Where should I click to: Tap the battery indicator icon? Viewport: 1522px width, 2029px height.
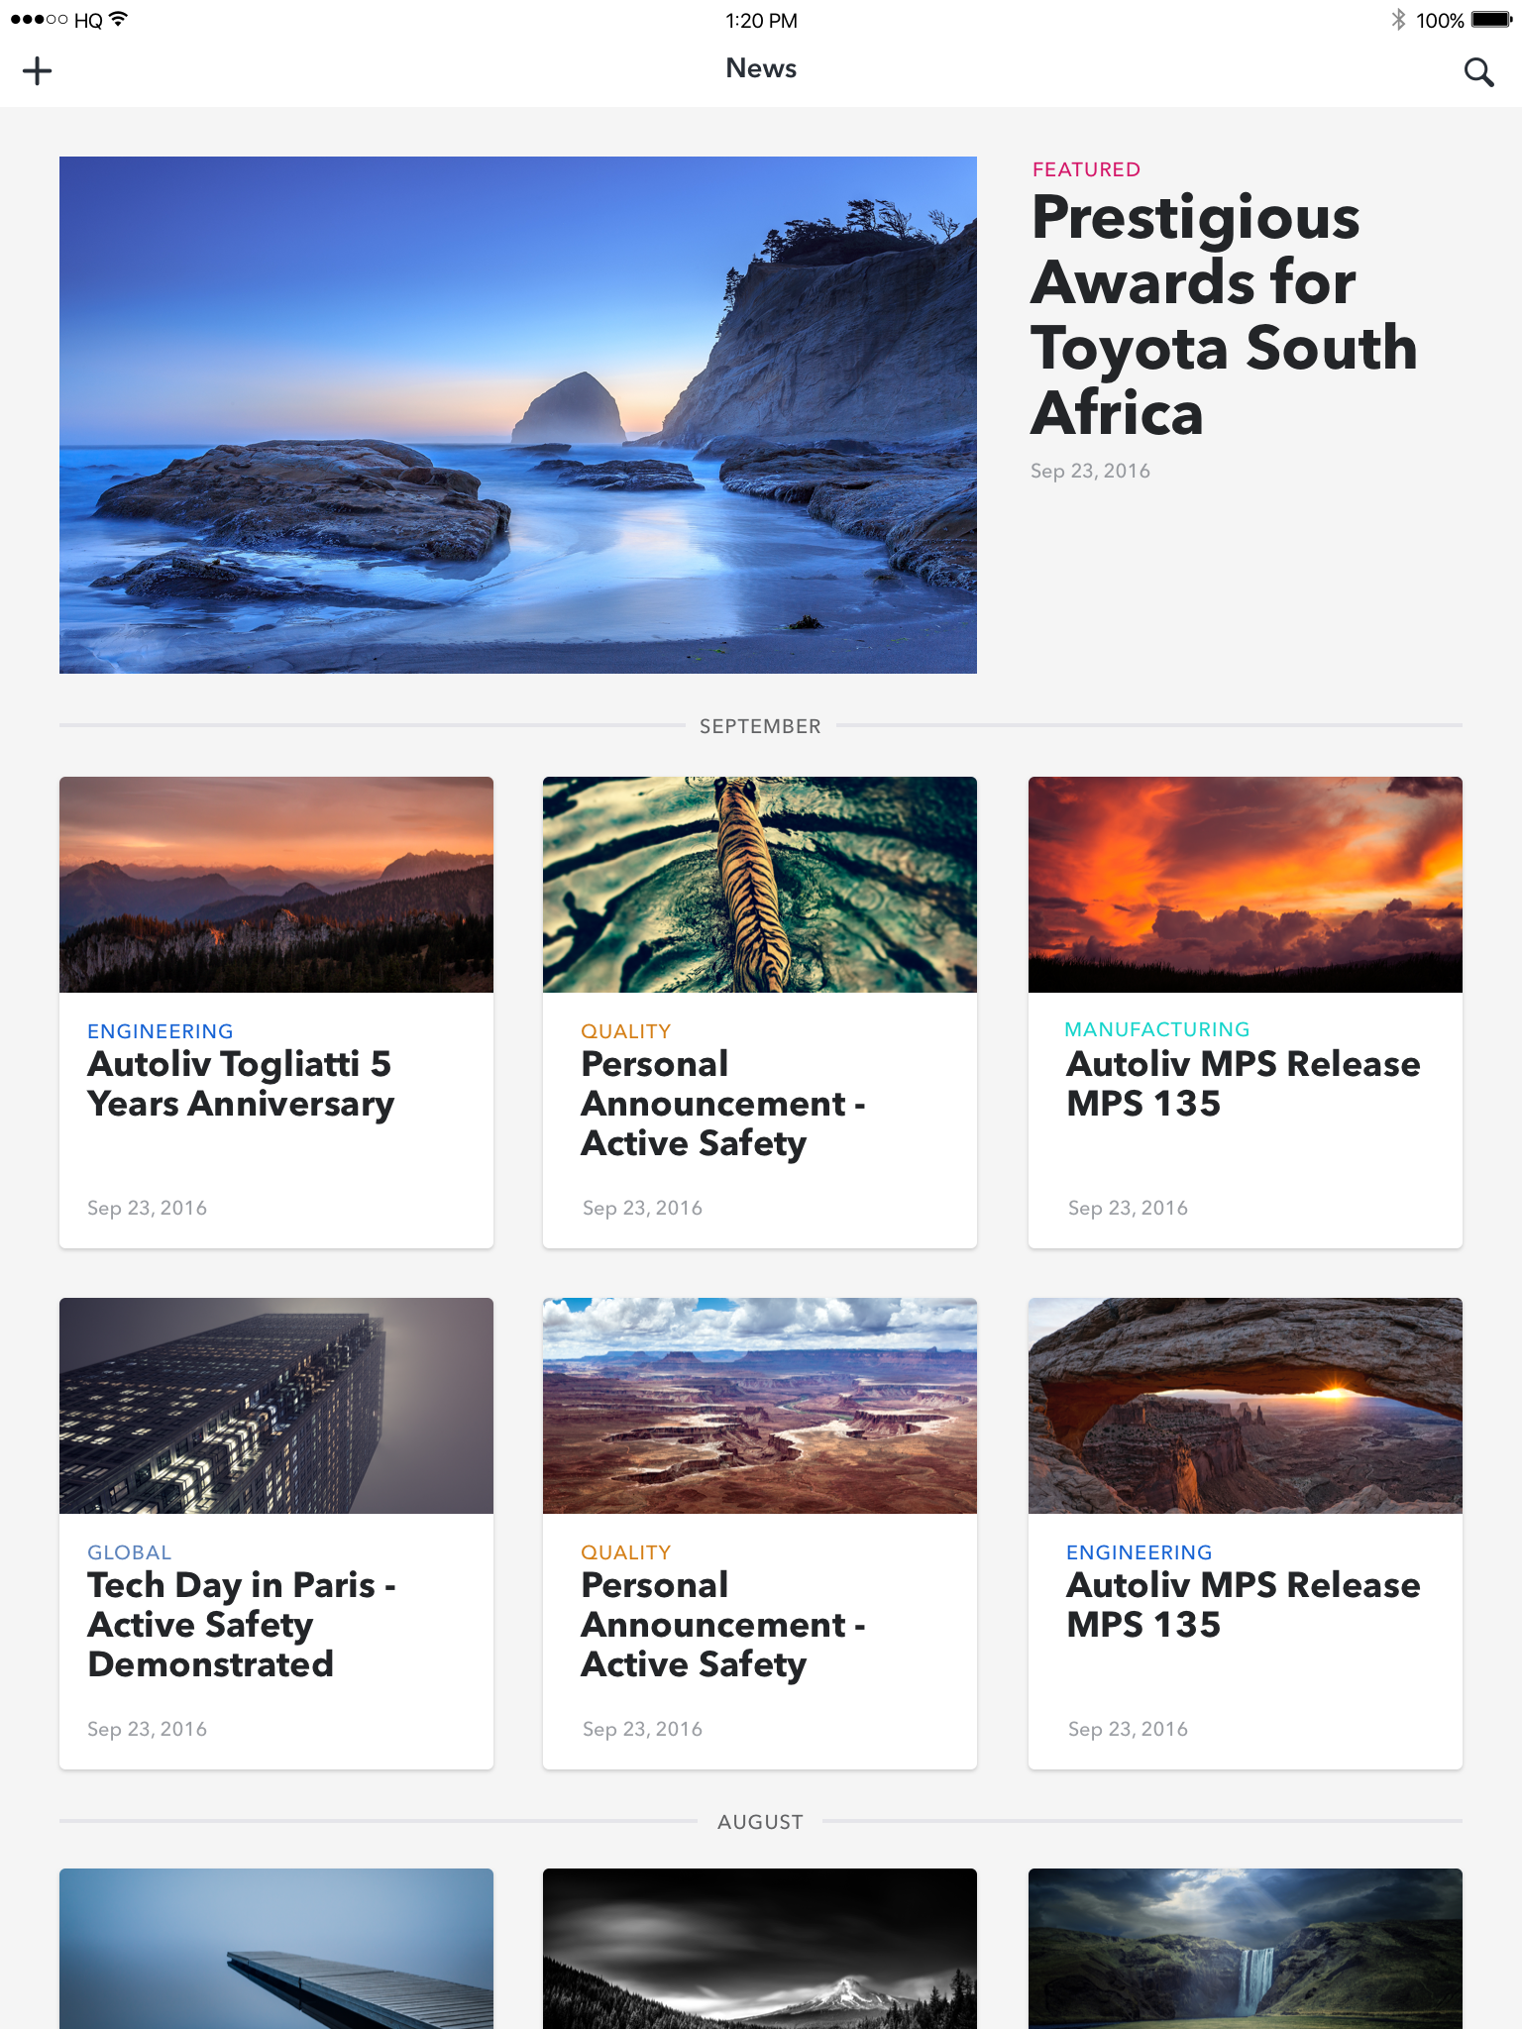1491,20
